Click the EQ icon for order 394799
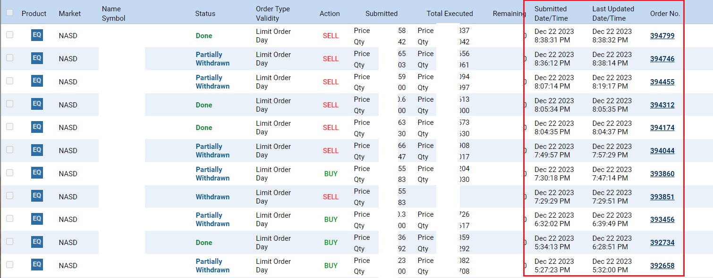Image resolution: width=713 pixels, height=278 pixels. tap(37, 35)
